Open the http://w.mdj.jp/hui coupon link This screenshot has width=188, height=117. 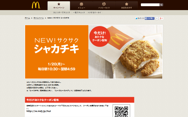pyautogui.click(x=39, y=111)
